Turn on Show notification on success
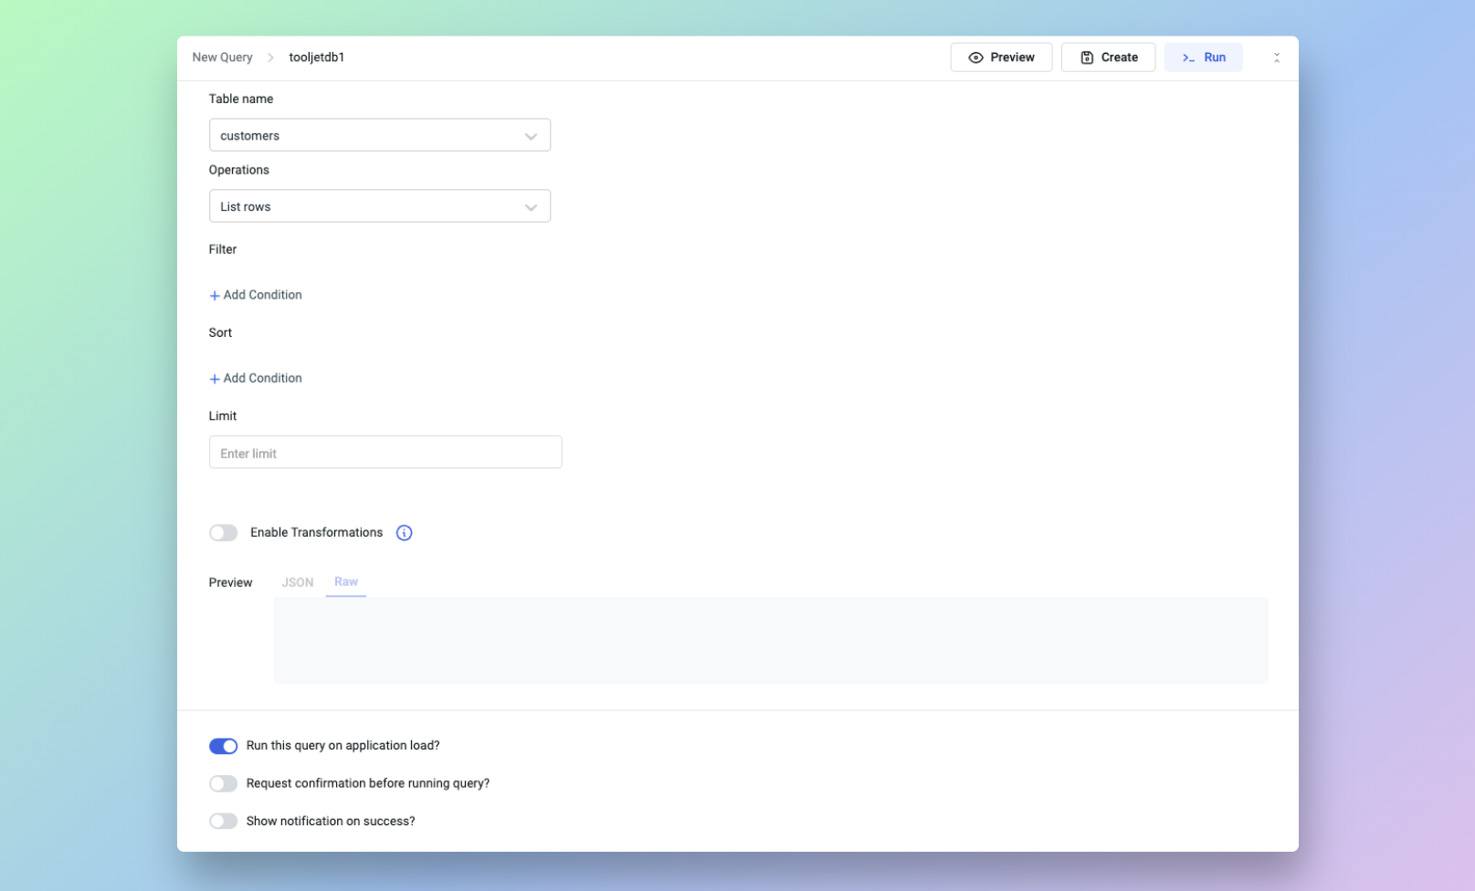The image size is (1475, 891). [223, 821]
